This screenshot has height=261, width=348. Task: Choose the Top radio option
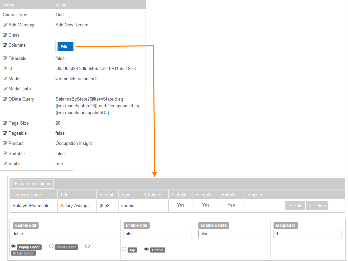[x=124, y=249]
